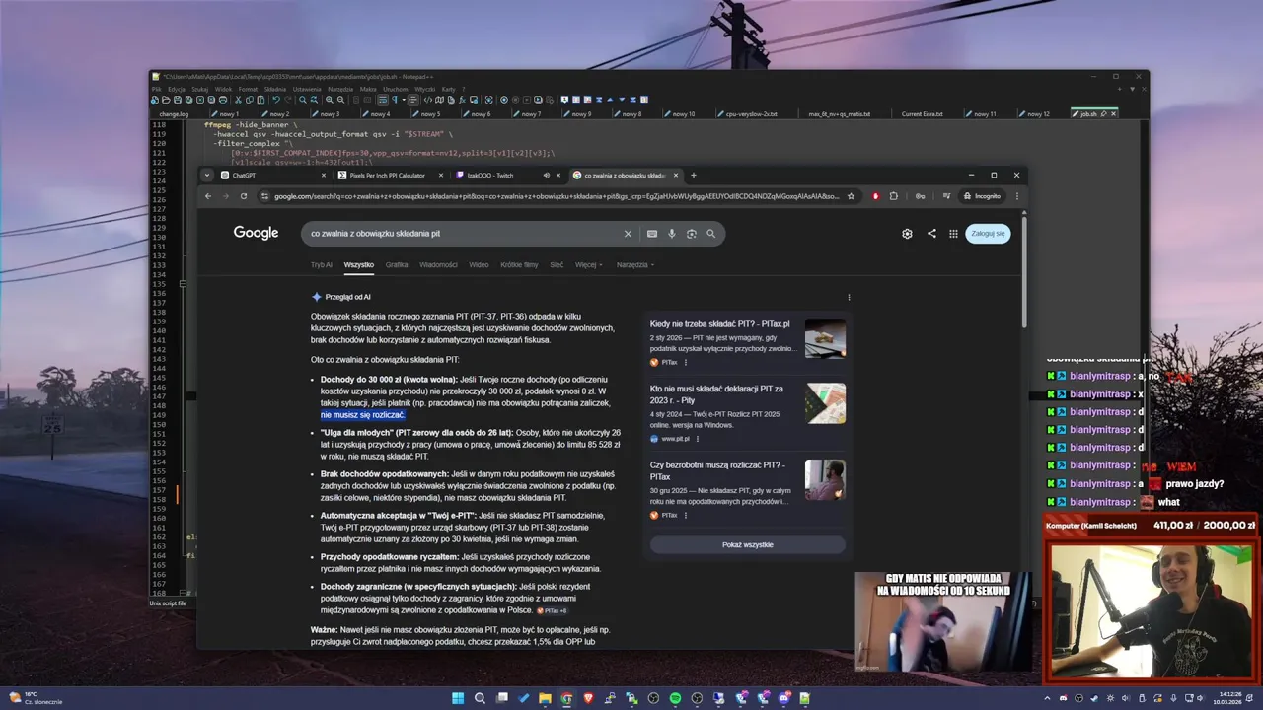Mute the IzakOOO Twitch tab audio

(x=546, y=176)
